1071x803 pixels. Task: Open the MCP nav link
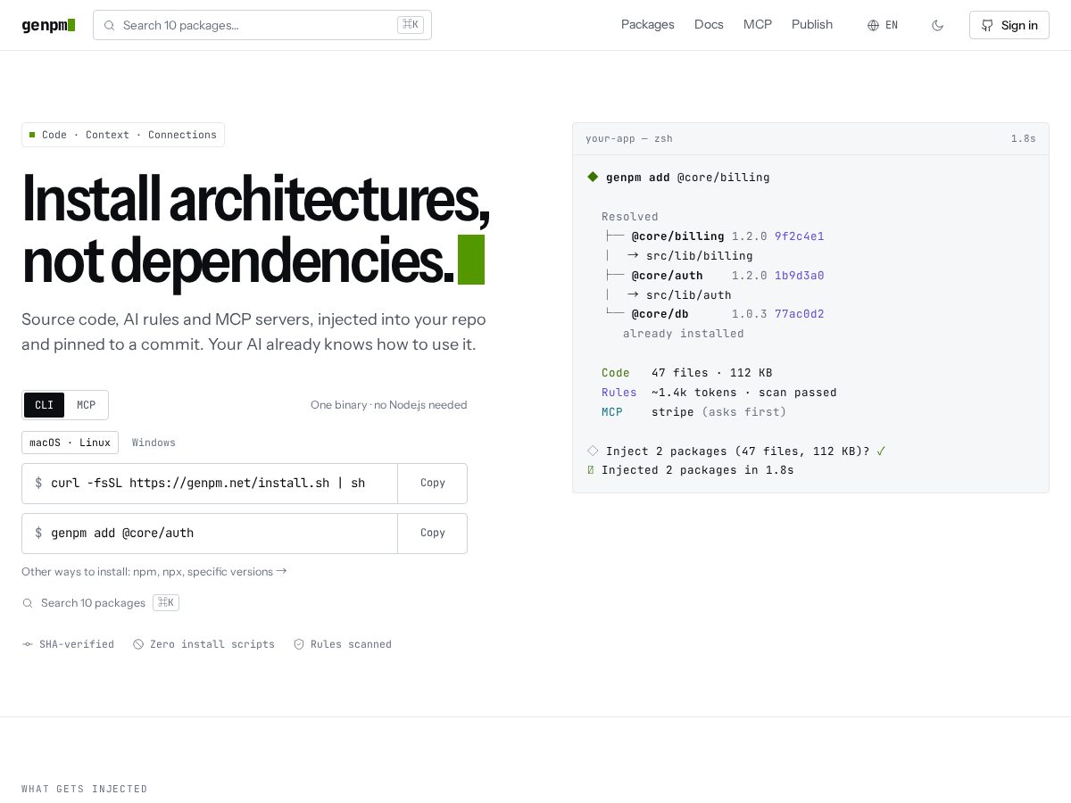pos(758,25)
